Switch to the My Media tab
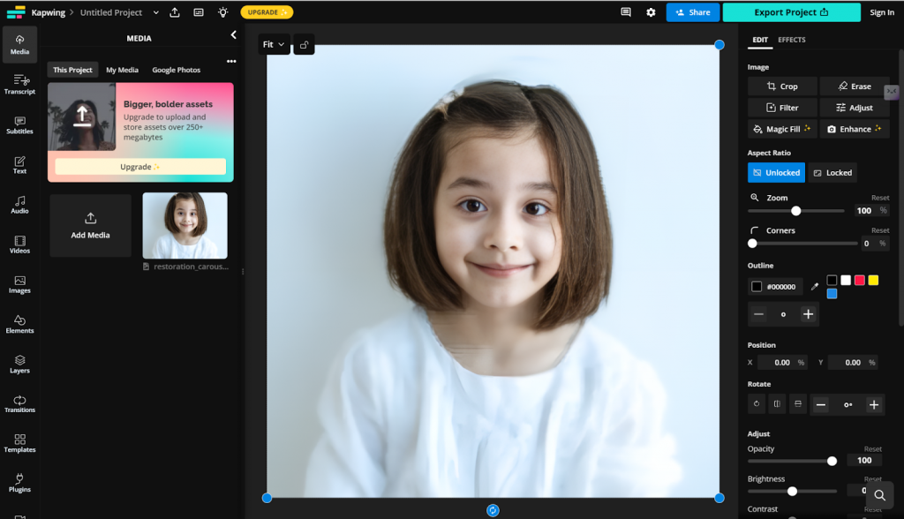904x519 pixels. (122, 70)
